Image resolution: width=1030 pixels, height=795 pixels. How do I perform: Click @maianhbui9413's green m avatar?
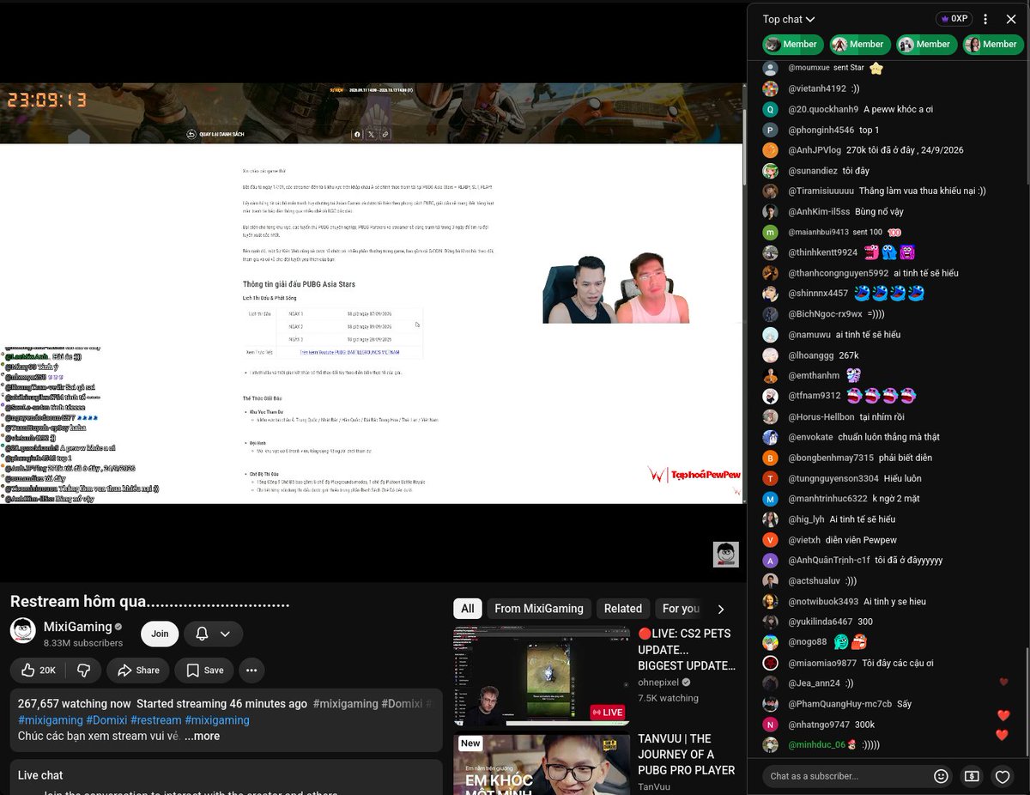click(771, 232)
